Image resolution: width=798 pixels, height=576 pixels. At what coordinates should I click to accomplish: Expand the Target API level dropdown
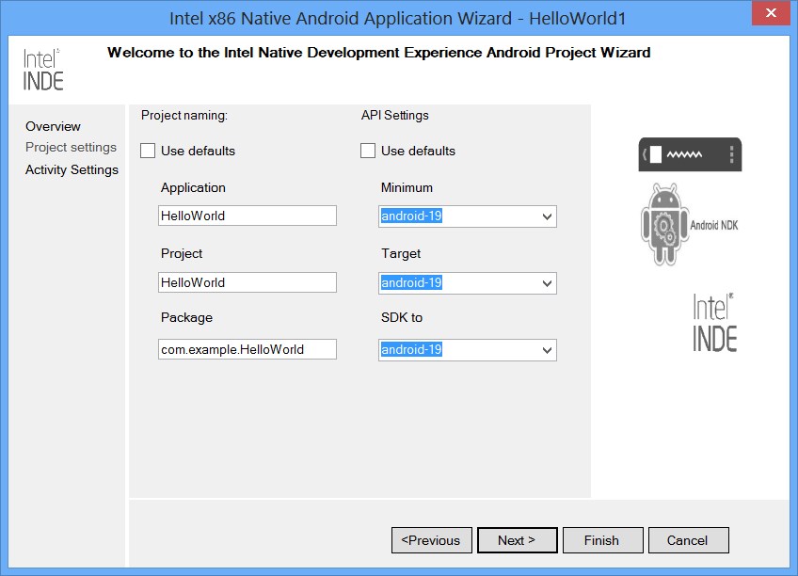coord(548,283)
